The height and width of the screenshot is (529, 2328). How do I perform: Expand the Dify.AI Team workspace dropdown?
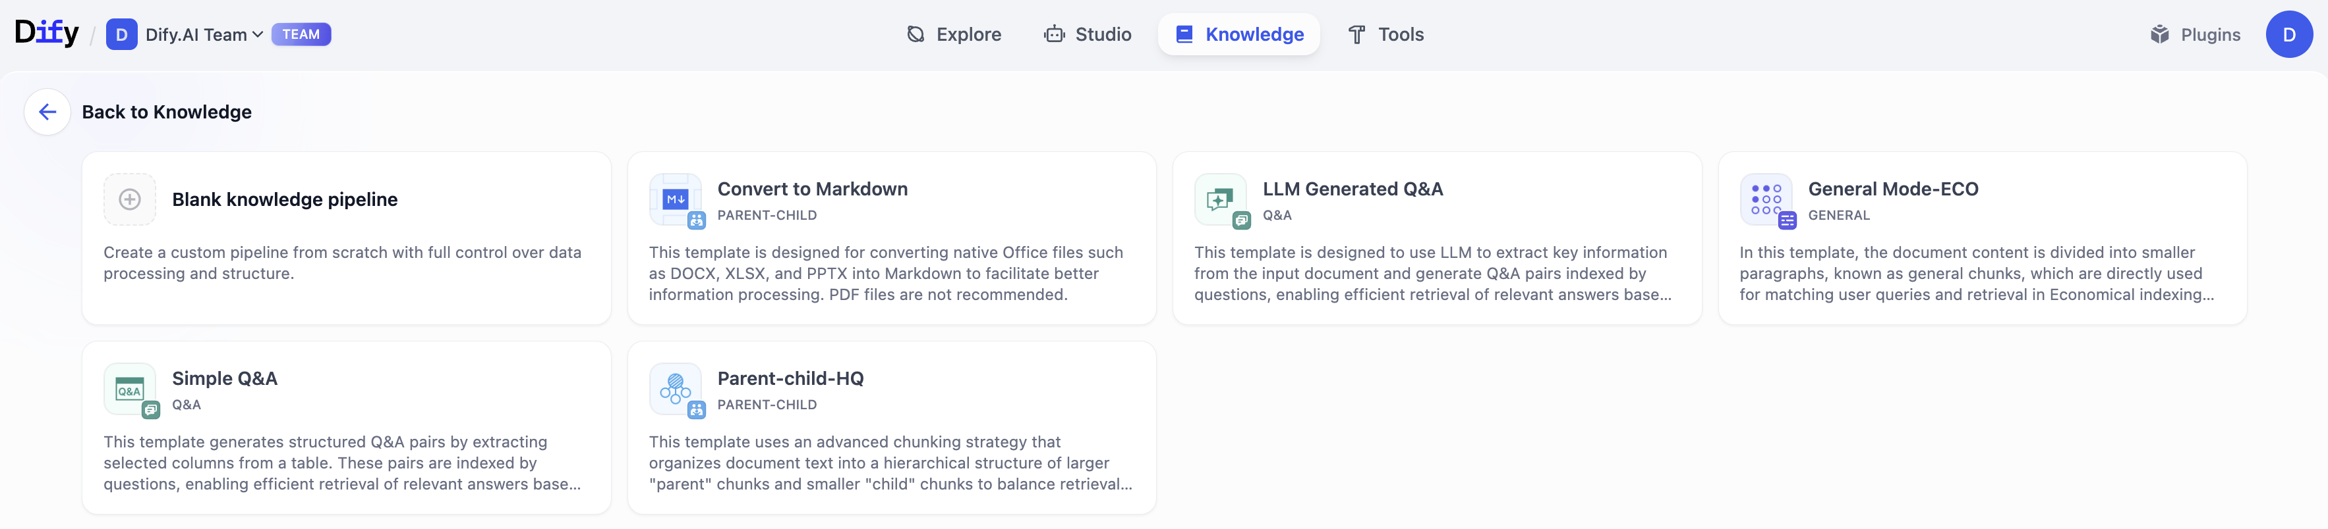204,34
